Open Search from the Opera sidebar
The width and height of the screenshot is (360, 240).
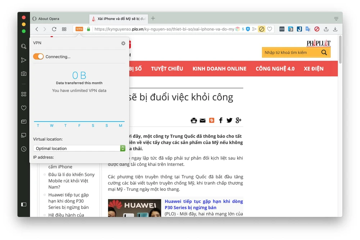pyautogui.click(x=24, y=46)
